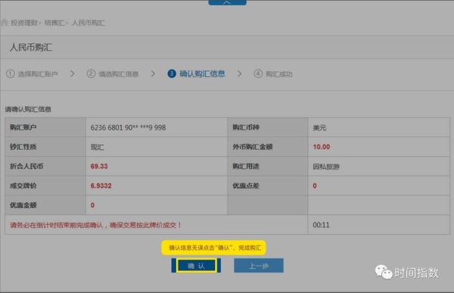
Task: Open the 结售汇 breadcrumb link
Action: 54,23
